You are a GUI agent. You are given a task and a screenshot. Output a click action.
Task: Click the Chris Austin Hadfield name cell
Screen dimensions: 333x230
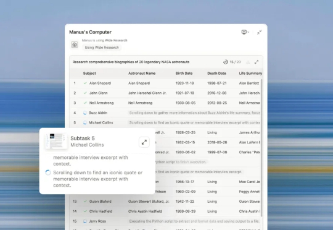pos(145,211)
